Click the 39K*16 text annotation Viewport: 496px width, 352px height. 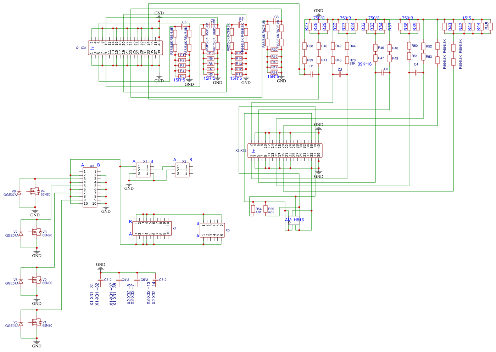(x=364, y=64)
